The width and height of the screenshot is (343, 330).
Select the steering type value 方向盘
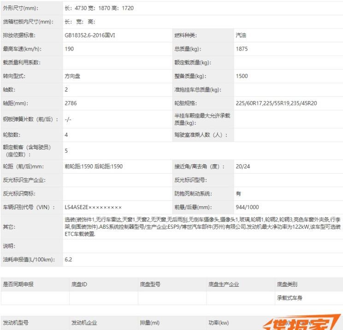point(72,76)
